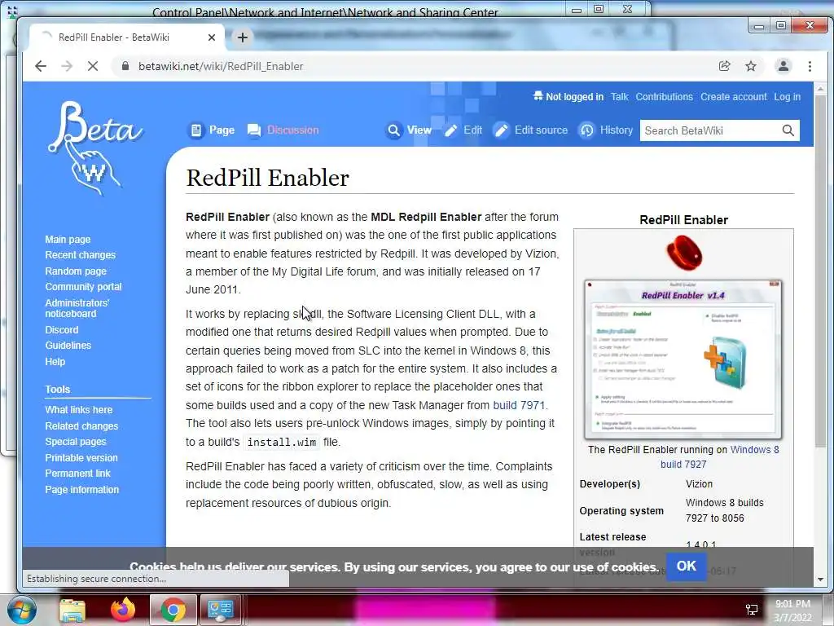834x626 pixels.
Task: Click the share page icon
Action: click(x=724, y=66)
